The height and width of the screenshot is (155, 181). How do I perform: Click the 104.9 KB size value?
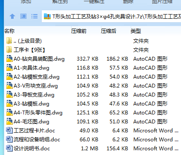pos(87,86)
